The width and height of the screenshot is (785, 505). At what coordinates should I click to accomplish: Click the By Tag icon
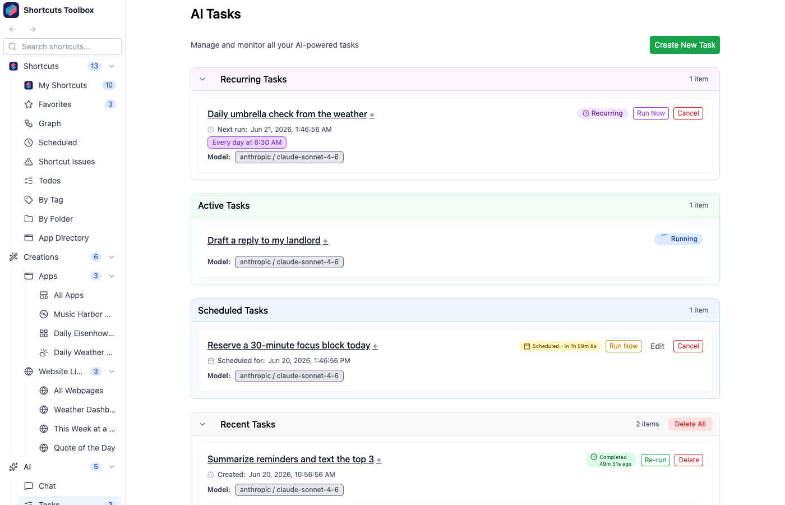click(x=29, y=200)
